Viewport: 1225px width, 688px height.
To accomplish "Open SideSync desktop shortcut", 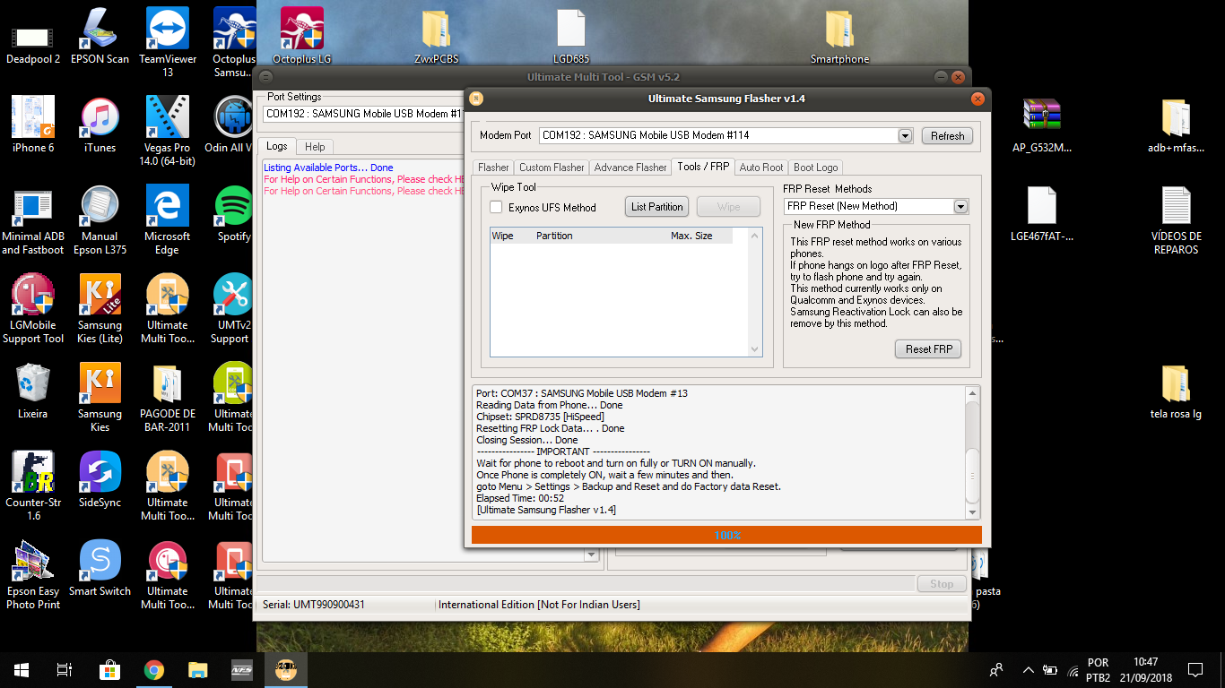I will tap(100, 480).
